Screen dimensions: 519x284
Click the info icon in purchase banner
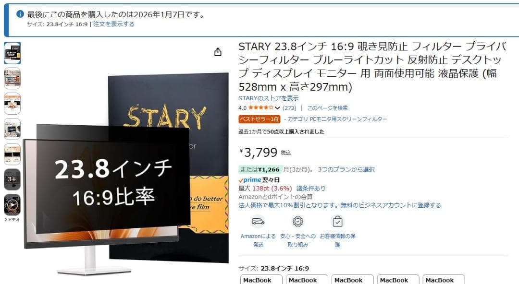pos(20,14)
